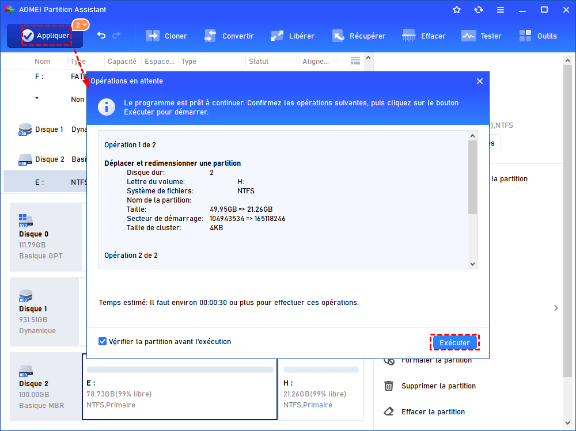Open the hamburger menu in title bar
The height and width of the screenshot is (431, 576).
click(501, 10)
